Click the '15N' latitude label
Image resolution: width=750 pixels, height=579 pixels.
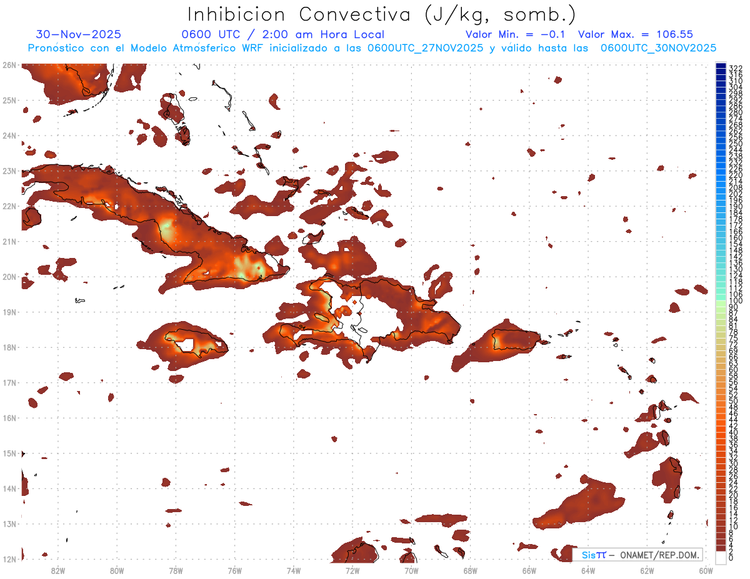tap(9, 453)
